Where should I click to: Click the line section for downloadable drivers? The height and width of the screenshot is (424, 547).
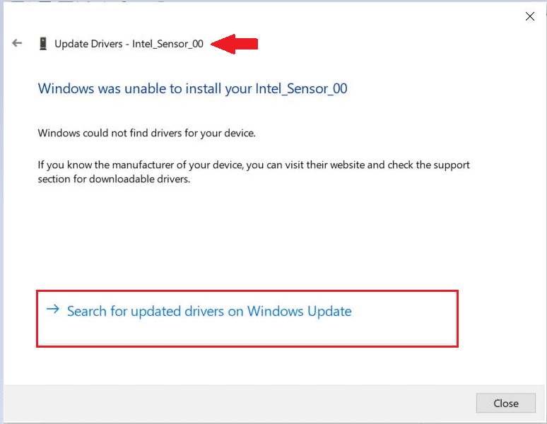point(114,179)
